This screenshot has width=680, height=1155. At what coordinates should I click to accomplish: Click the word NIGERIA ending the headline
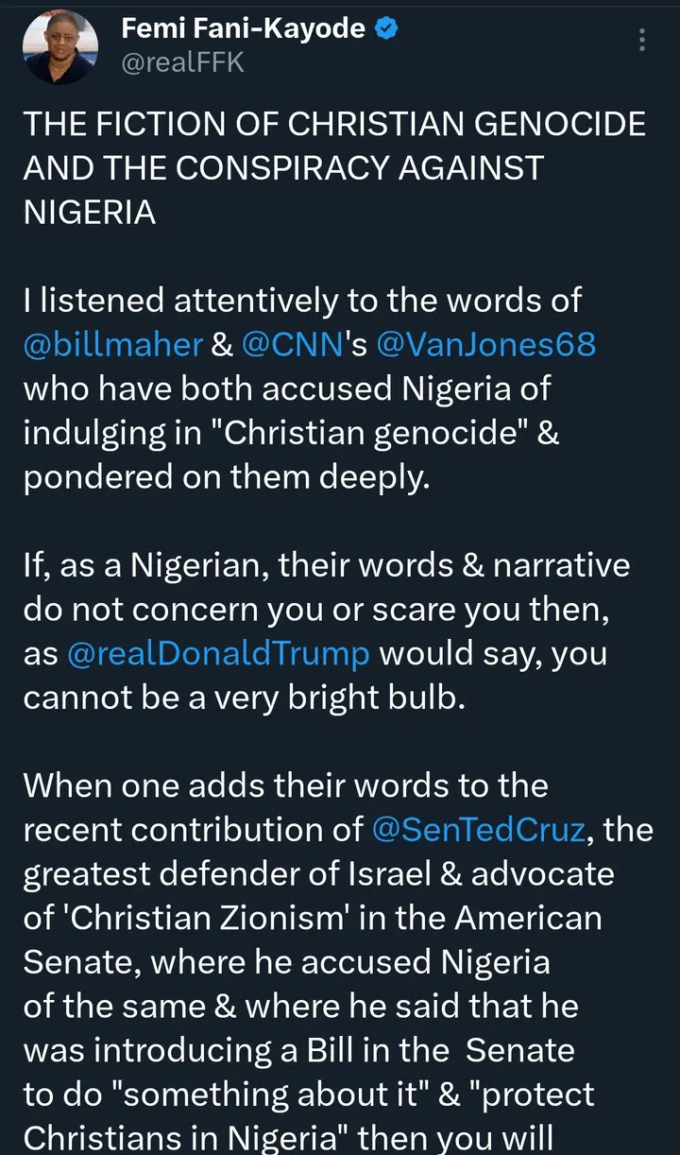(89, 212)
